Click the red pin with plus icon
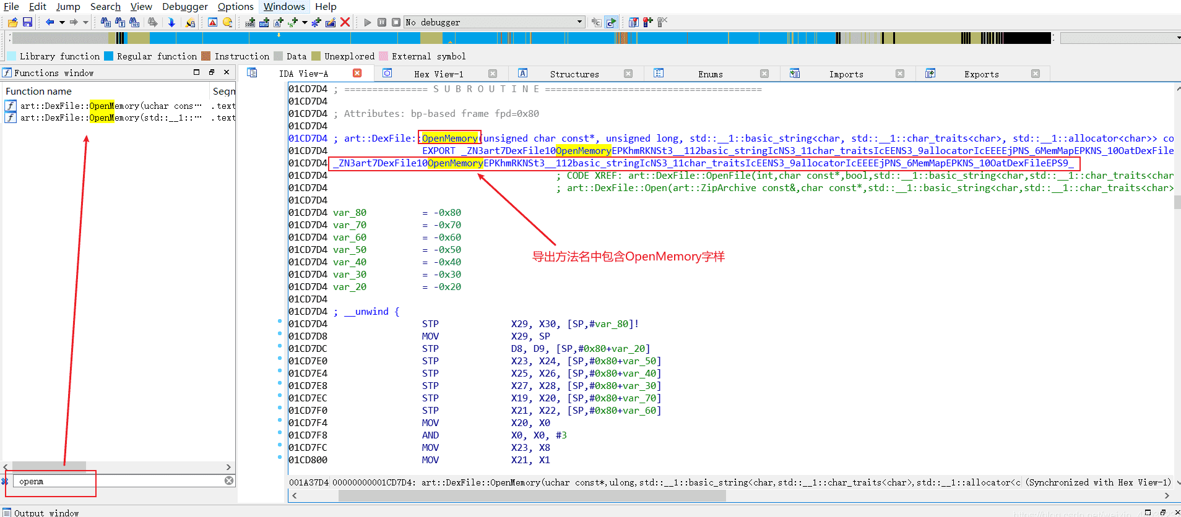1181x517 pixels. (648, 22)
